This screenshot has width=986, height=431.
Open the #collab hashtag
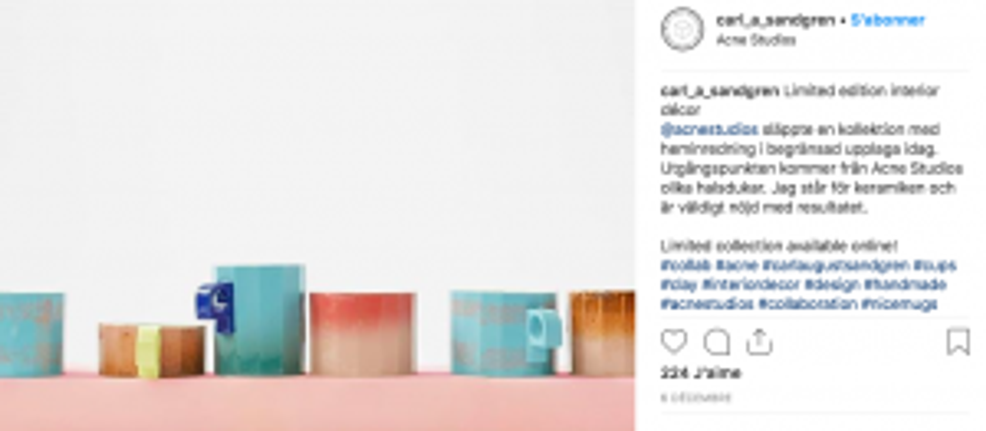click(x=686, y=265)
